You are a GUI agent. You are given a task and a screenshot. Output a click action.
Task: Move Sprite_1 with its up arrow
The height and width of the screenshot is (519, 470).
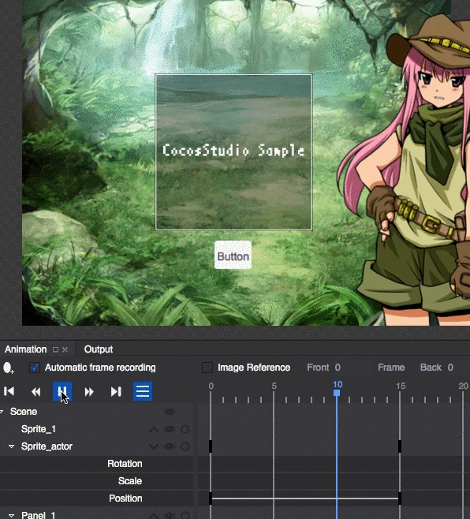click(154, 429)
